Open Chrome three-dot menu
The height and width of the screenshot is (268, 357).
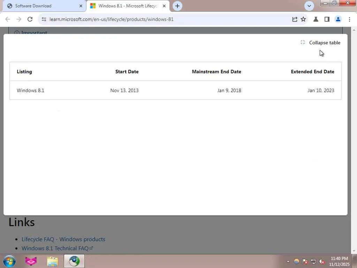click(x=349, y=20)
